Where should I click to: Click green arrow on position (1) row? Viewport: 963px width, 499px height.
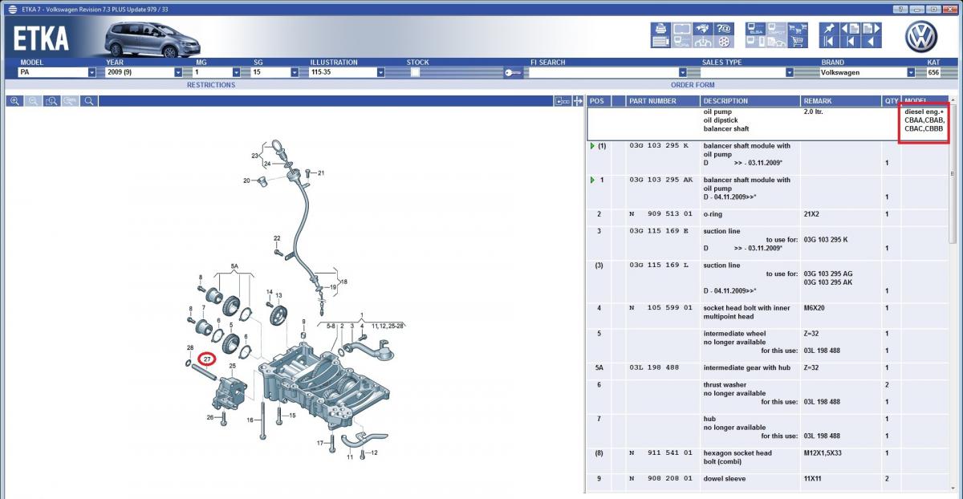pyautogui.click(x=592, y=146)
